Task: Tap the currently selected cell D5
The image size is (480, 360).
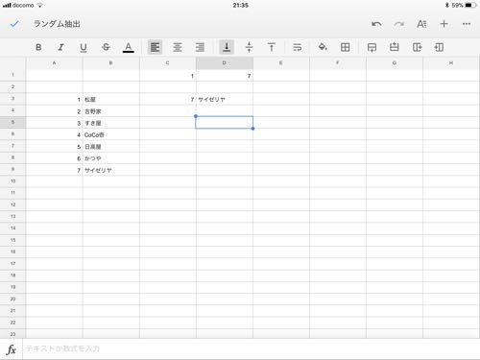Action: click(x=225, y=123)
